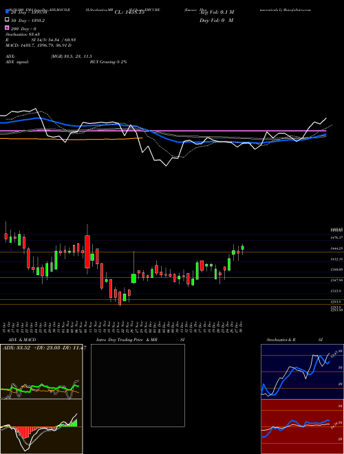The image size is (344, 454).
Task: Click the 1412.15 price axis label
Action: click(337, 259)
